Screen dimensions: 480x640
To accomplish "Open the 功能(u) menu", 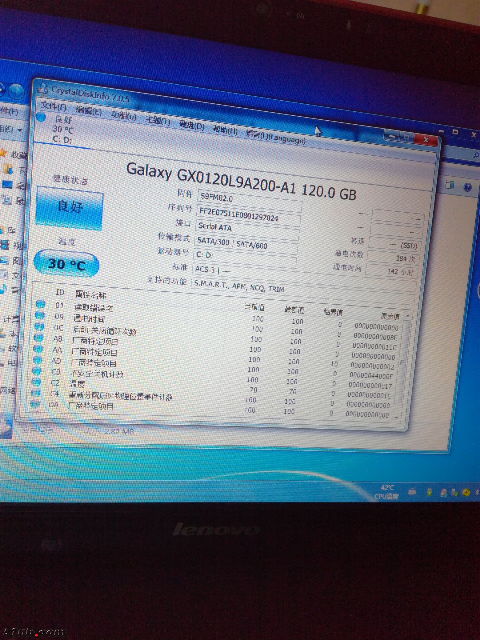I will pyautogui.click(x=124, y=115).
